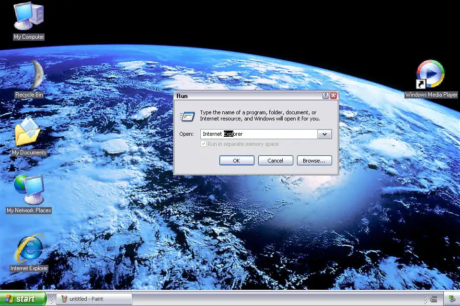Click the Run dialog help question-mark button
The height and width of the screenshot is (306, 460).
click(325, 96)
